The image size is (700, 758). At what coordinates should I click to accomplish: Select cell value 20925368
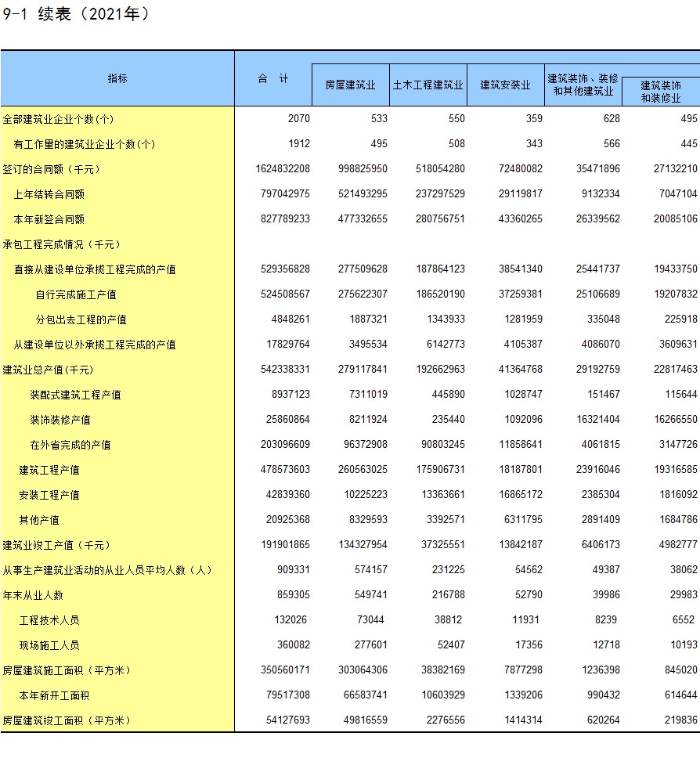287,520
